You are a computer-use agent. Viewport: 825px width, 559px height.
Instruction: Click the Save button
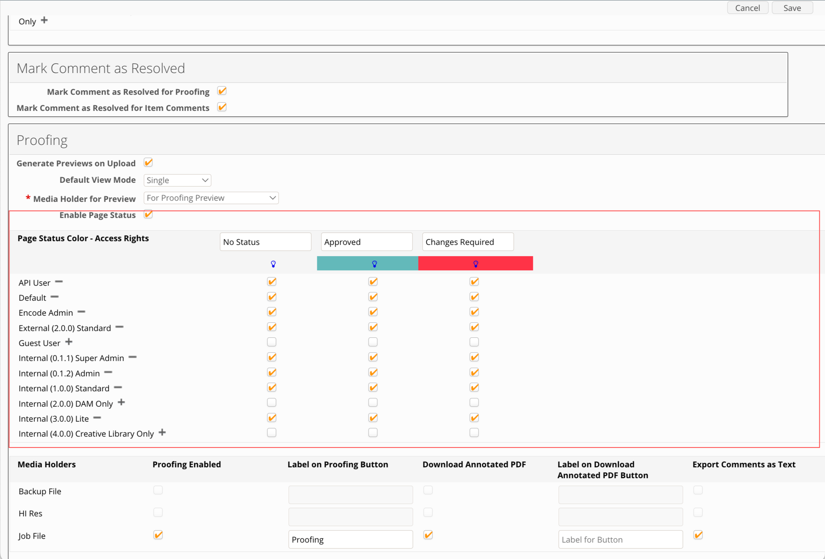pyautogui.click(x=792, y=8)
